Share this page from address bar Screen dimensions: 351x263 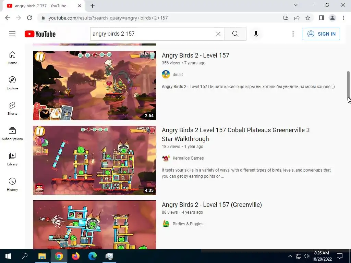tap(297, 18)
